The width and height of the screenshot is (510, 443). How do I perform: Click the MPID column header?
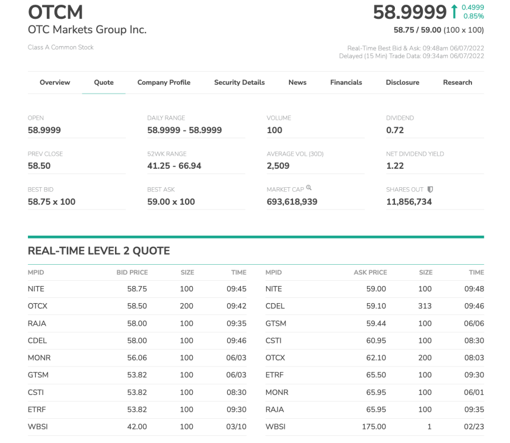pos(36,272)
